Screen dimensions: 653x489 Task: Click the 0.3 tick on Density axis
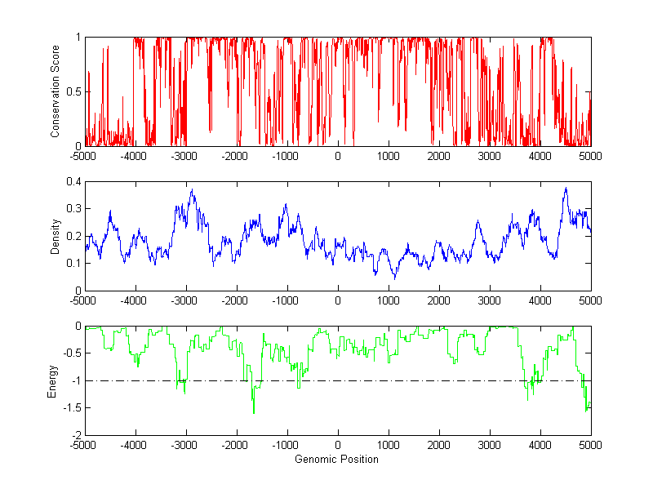click(75, 209)
